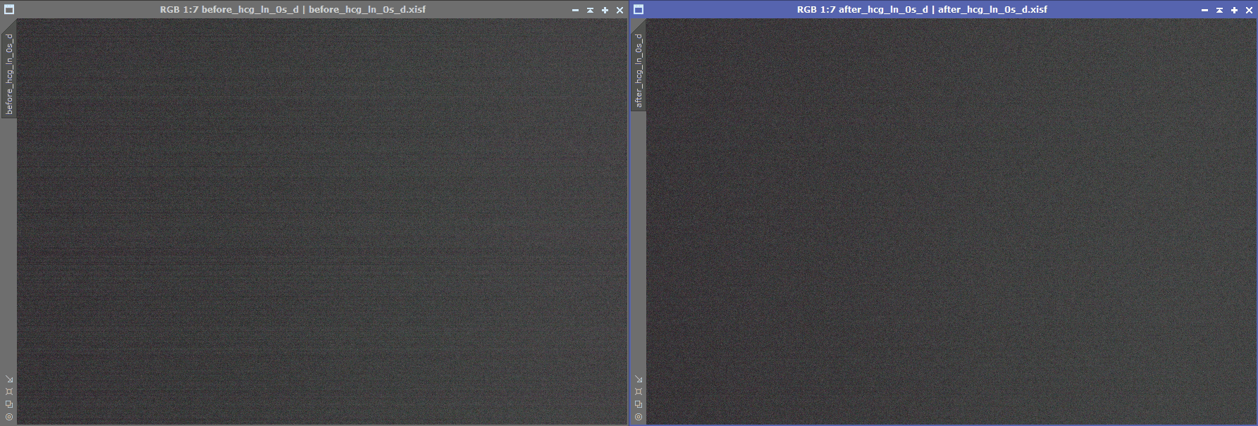The width and height of the screenshot is (1258, 426).
Task: Shade the before_hcg_ln_0s_d window
Action: [x=590, y=10]
